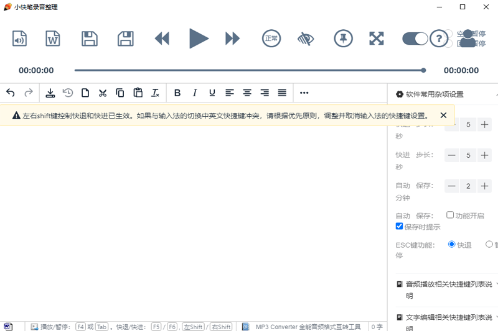Dismiss the shift-key warning banner with X
Screen dimensions: 498x331
click(x=443, y=116)
